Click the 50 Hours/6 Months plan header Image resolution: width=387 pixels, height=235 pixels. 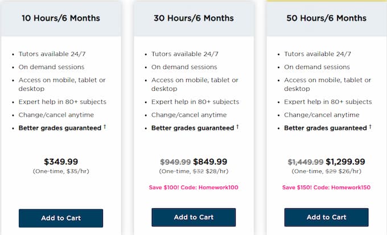coord(326,18)
